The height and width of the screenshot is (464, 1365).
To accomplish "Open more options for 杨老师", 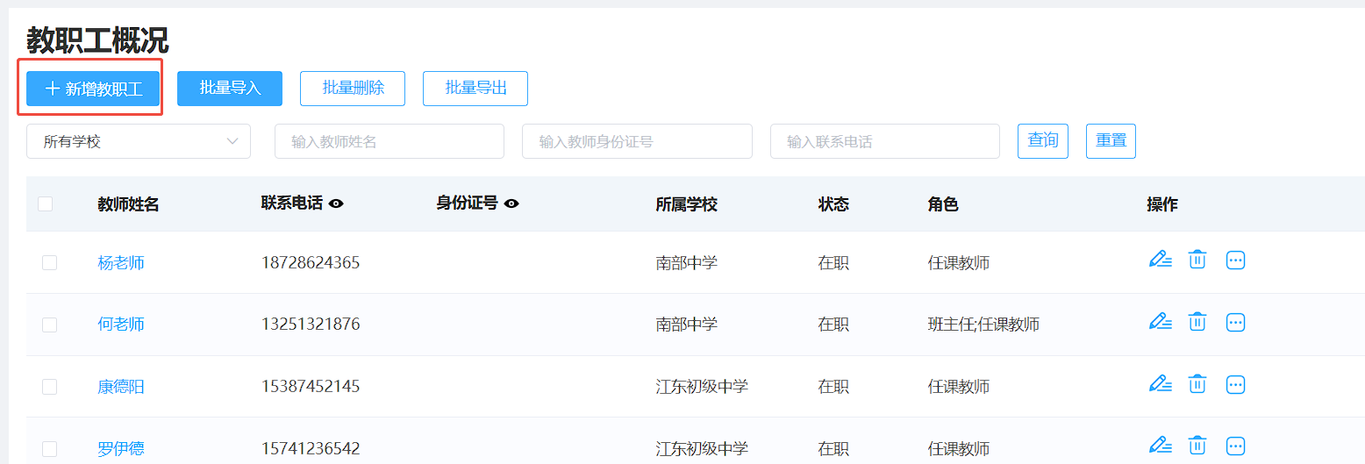I will coord(1235,260).
